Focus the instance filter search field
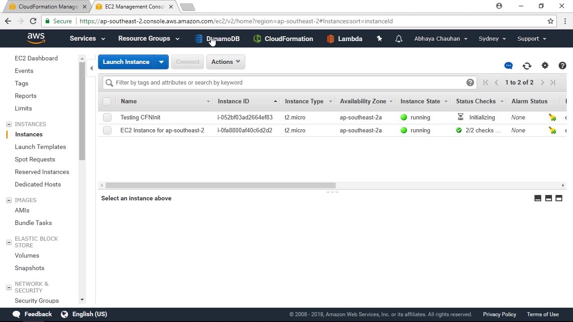 (289, 82)
